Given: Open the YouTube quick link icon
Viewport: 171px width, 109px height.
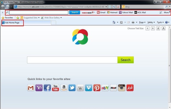Looking at the screenshot, I should tap(56, 88).
